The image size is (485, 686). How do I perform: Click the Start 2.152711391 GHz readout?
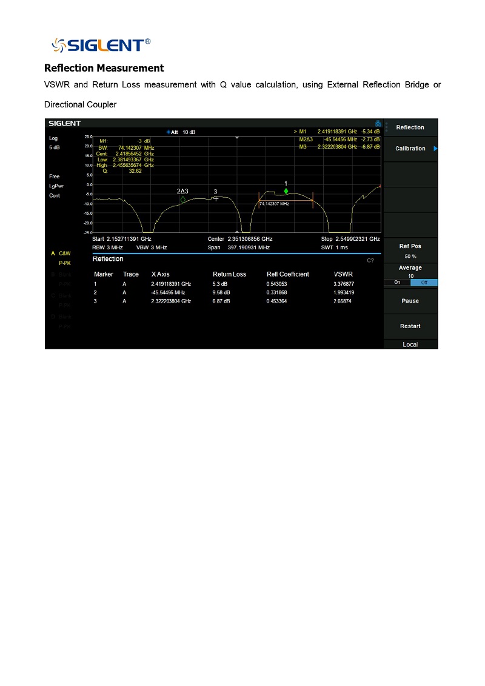point(122,239)
